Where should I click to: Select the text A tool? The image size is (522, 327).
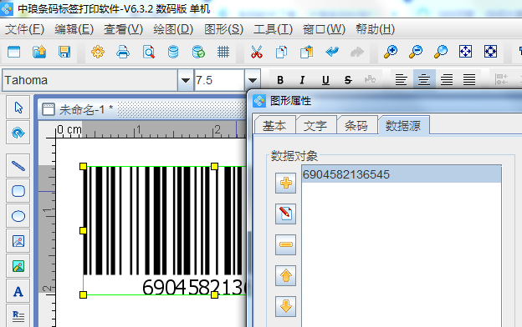[x=18, y=291]
